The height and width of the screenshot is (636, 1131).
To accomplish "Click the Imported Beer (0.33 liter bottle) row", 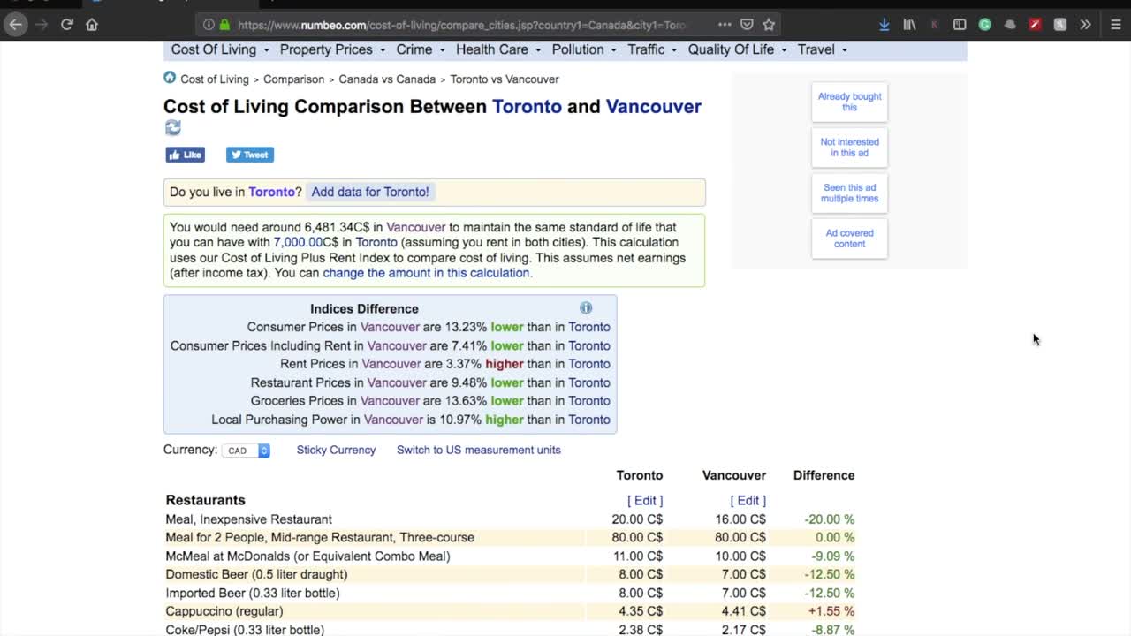I will point(510,593).
